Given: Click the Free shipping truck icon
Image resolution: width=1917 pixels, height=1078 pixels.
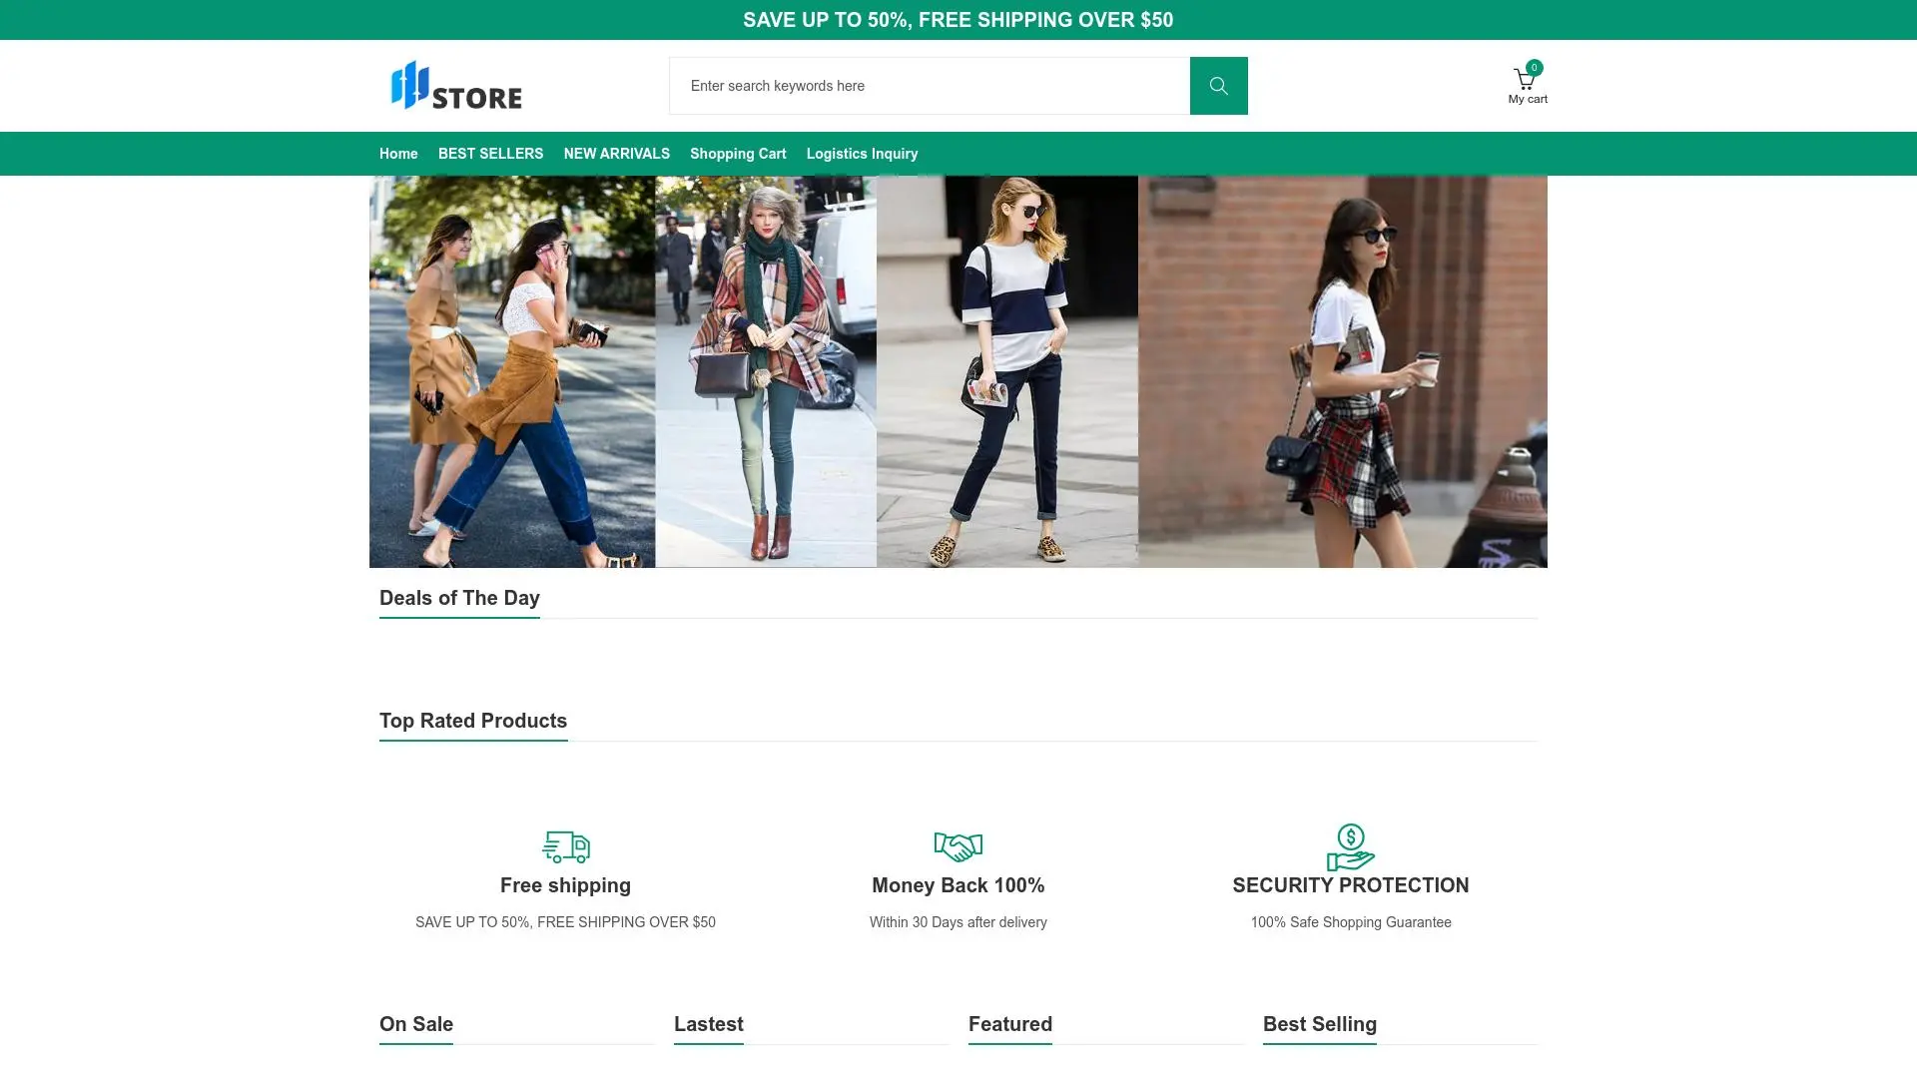Looking at the screenshot, I should coord(565,846).
